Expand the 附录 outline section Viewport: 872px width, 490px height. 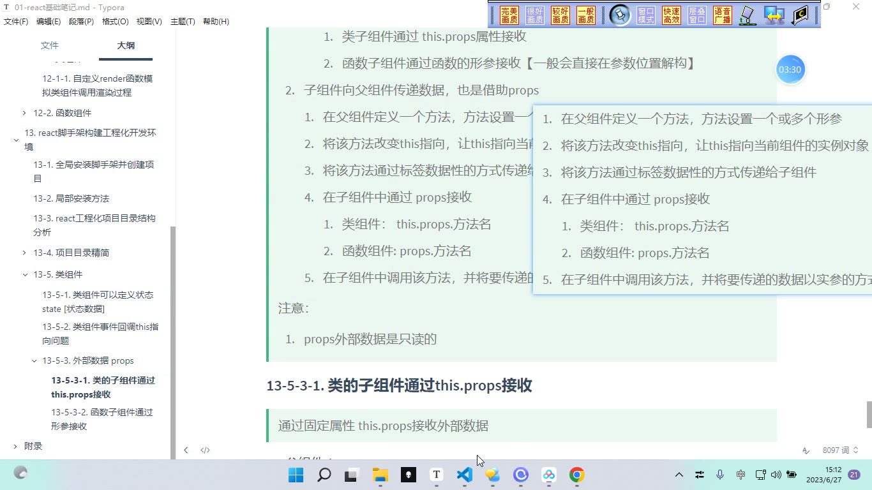[16, 446]
